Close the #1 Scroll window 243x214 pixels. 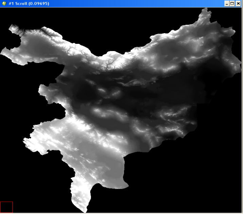(238, 3)
